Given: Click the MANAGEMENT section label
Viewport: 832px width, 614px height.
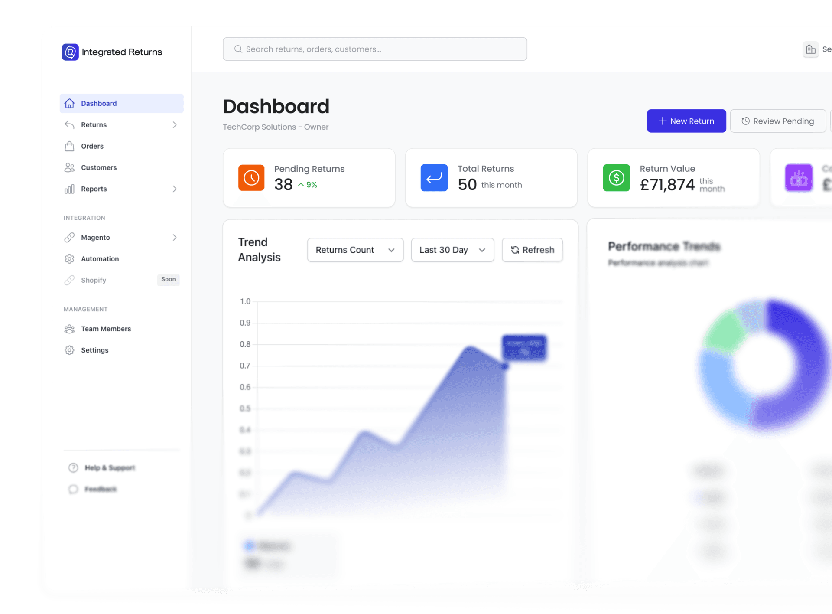Looking at the screenshot, I should 85,309.
